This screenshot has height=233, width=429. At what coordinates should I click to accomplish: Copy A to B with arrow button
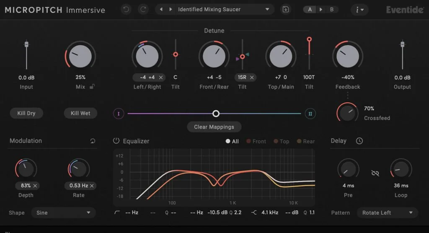coord(320,10)
